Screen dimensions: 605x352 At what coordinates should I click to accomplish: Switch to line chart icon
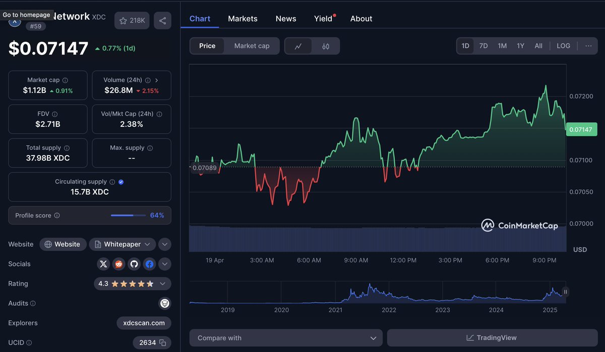(x=298, y=46)
